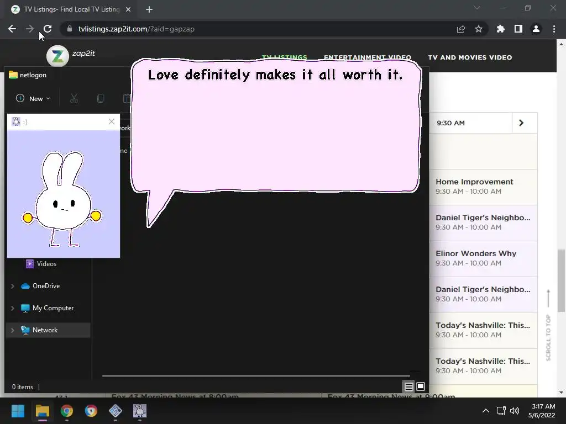Open Google Chrome from the taskbar
Viewport: 566px width, 424px height.
tap(67, 411)
